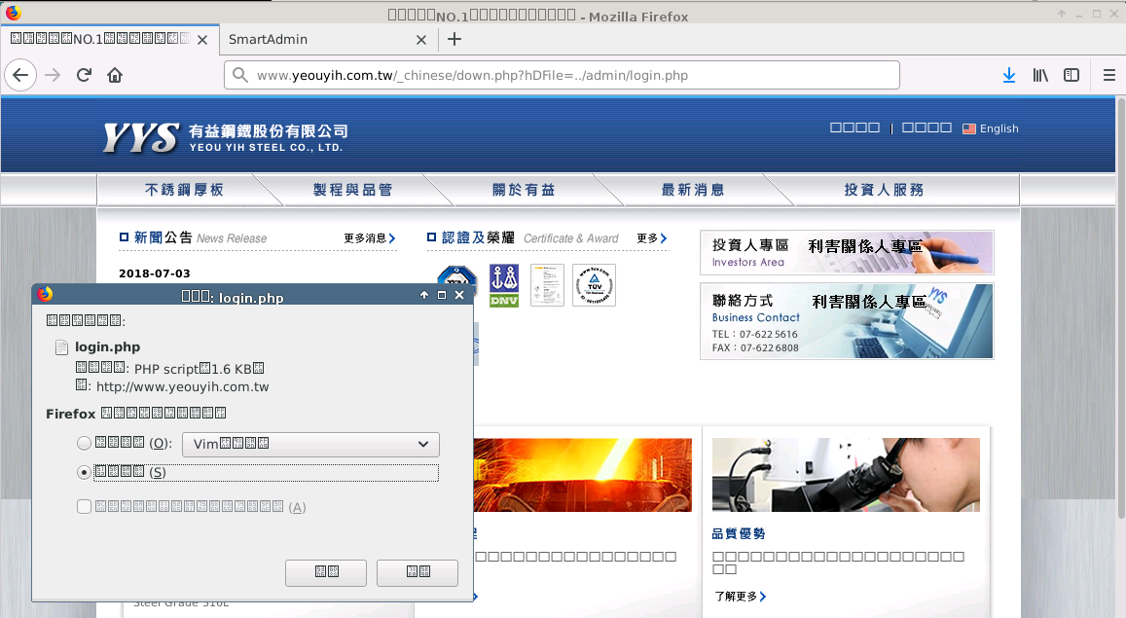This screenshot has width=1126, height=618.
Task: Open the 投資人服務 menu
Action: coord(884,190)
